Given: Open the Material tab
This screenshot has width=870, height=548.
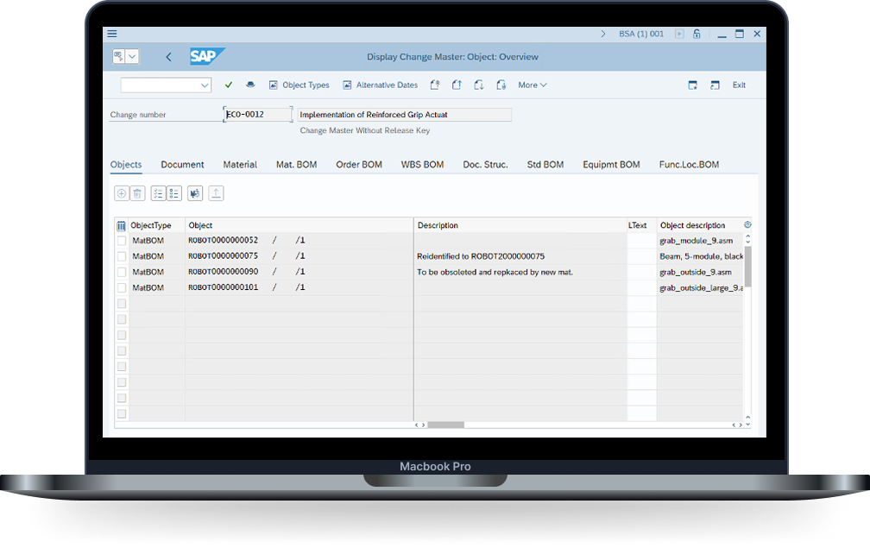Looking at the screenshot, I should click(x=240, y=165).
